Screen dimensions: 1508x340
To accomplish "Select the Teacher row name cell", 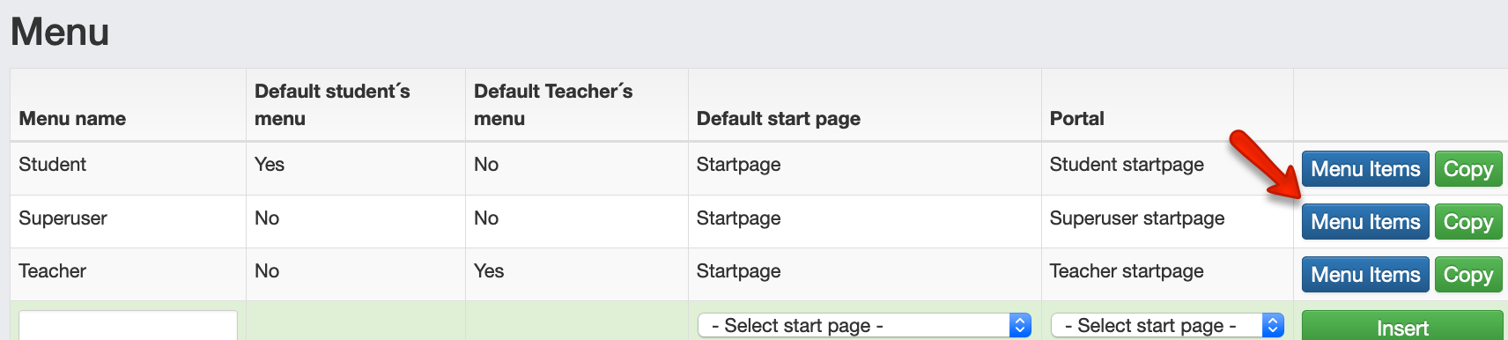I will click(53, 271).
